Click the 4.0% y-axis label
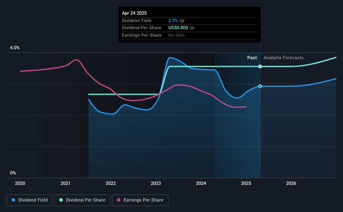343x212 pixels. 15,48
